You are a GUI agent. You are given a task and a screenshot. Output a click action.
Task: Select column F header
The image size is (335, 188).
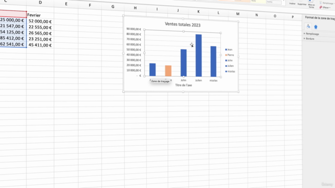click(90, 5)
